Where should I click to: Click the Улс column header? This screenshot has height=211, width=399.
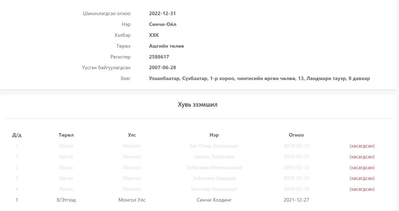point(132,135)
